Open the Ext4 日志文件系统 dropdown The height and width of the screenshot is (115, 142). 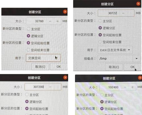pyautogui.click(x=115, y=50)
